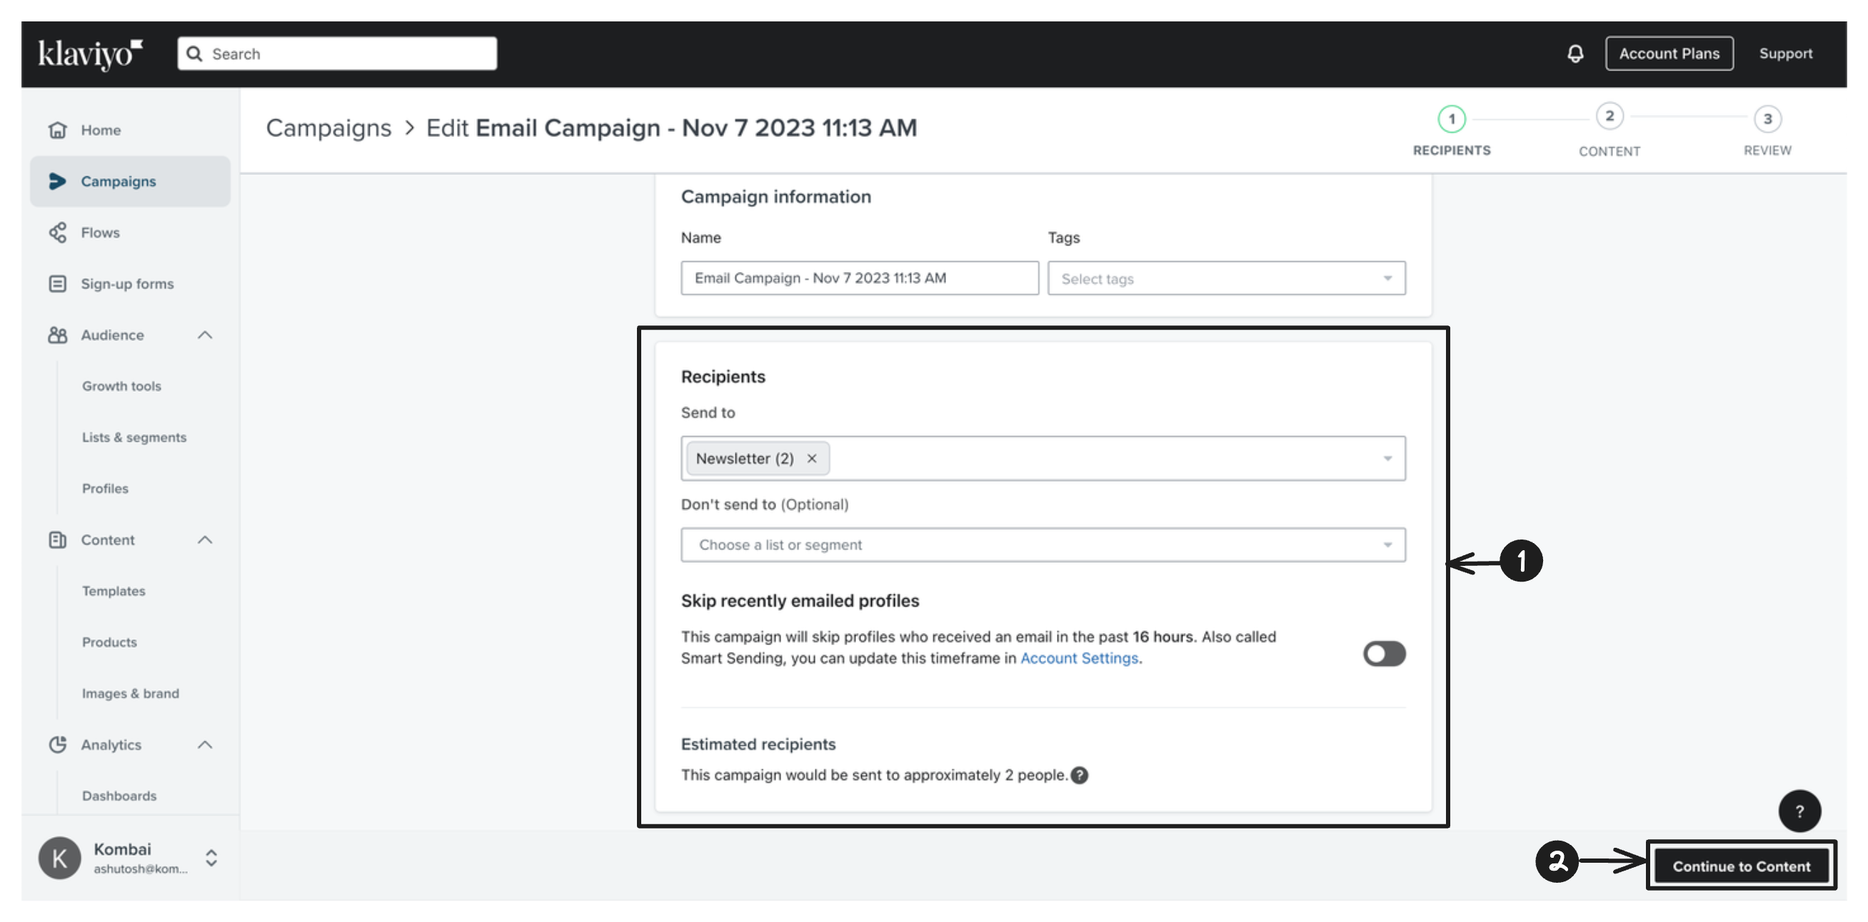Click the estimated recipients info tooltip icon
The width and height of the screenshot is (1868, 922).
1079,775
